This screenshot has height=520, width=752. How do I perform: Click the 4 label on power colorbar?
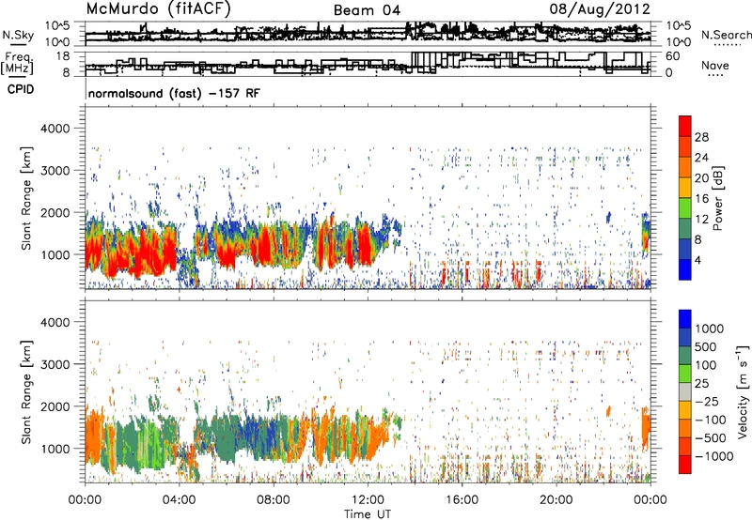click(x=698, y=261)
